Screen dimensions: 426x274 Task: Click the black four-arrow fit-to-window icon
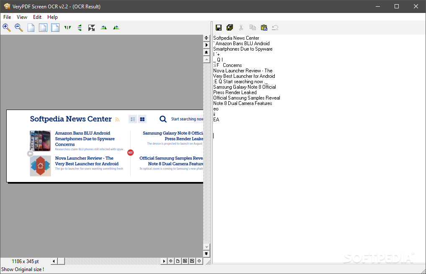click(92, 28)
